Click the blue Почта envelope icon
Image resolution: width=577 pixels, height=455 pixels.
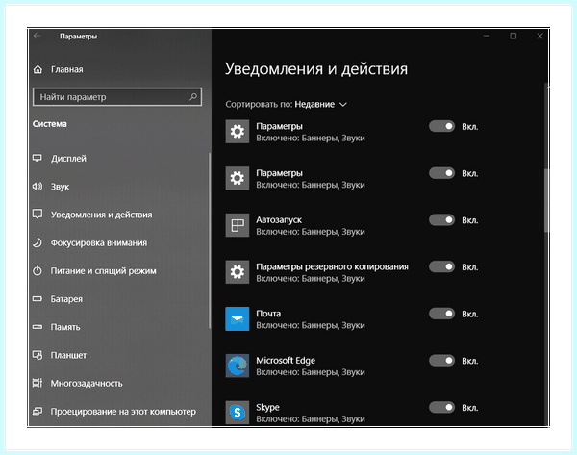(x=237, y=318)
